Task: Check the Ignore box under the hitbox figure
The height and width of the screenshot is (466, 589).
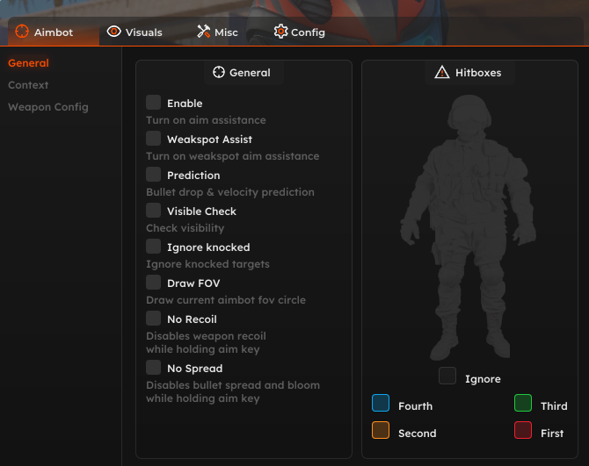Action: pos(447,376)
